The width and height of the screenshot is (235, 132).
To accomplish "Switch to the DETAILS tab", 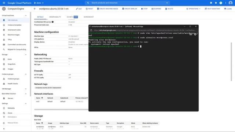I will (x=40, y=17).
